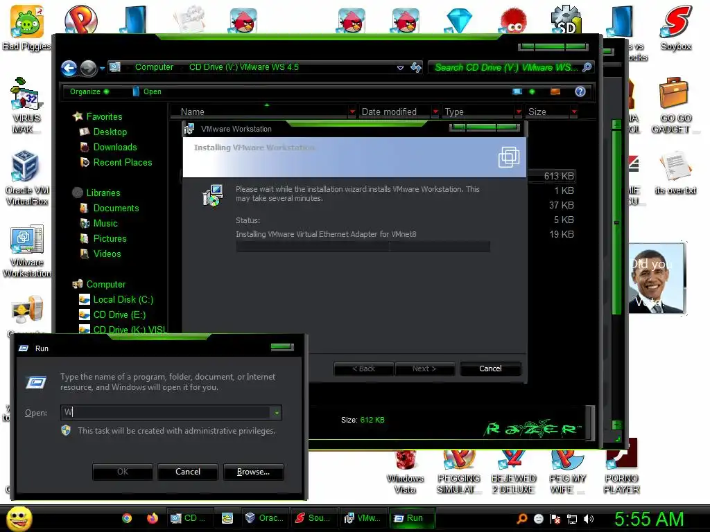Click Cancel in VMware installer
This screenshot has height=532, width=710.
click(490, 369)
